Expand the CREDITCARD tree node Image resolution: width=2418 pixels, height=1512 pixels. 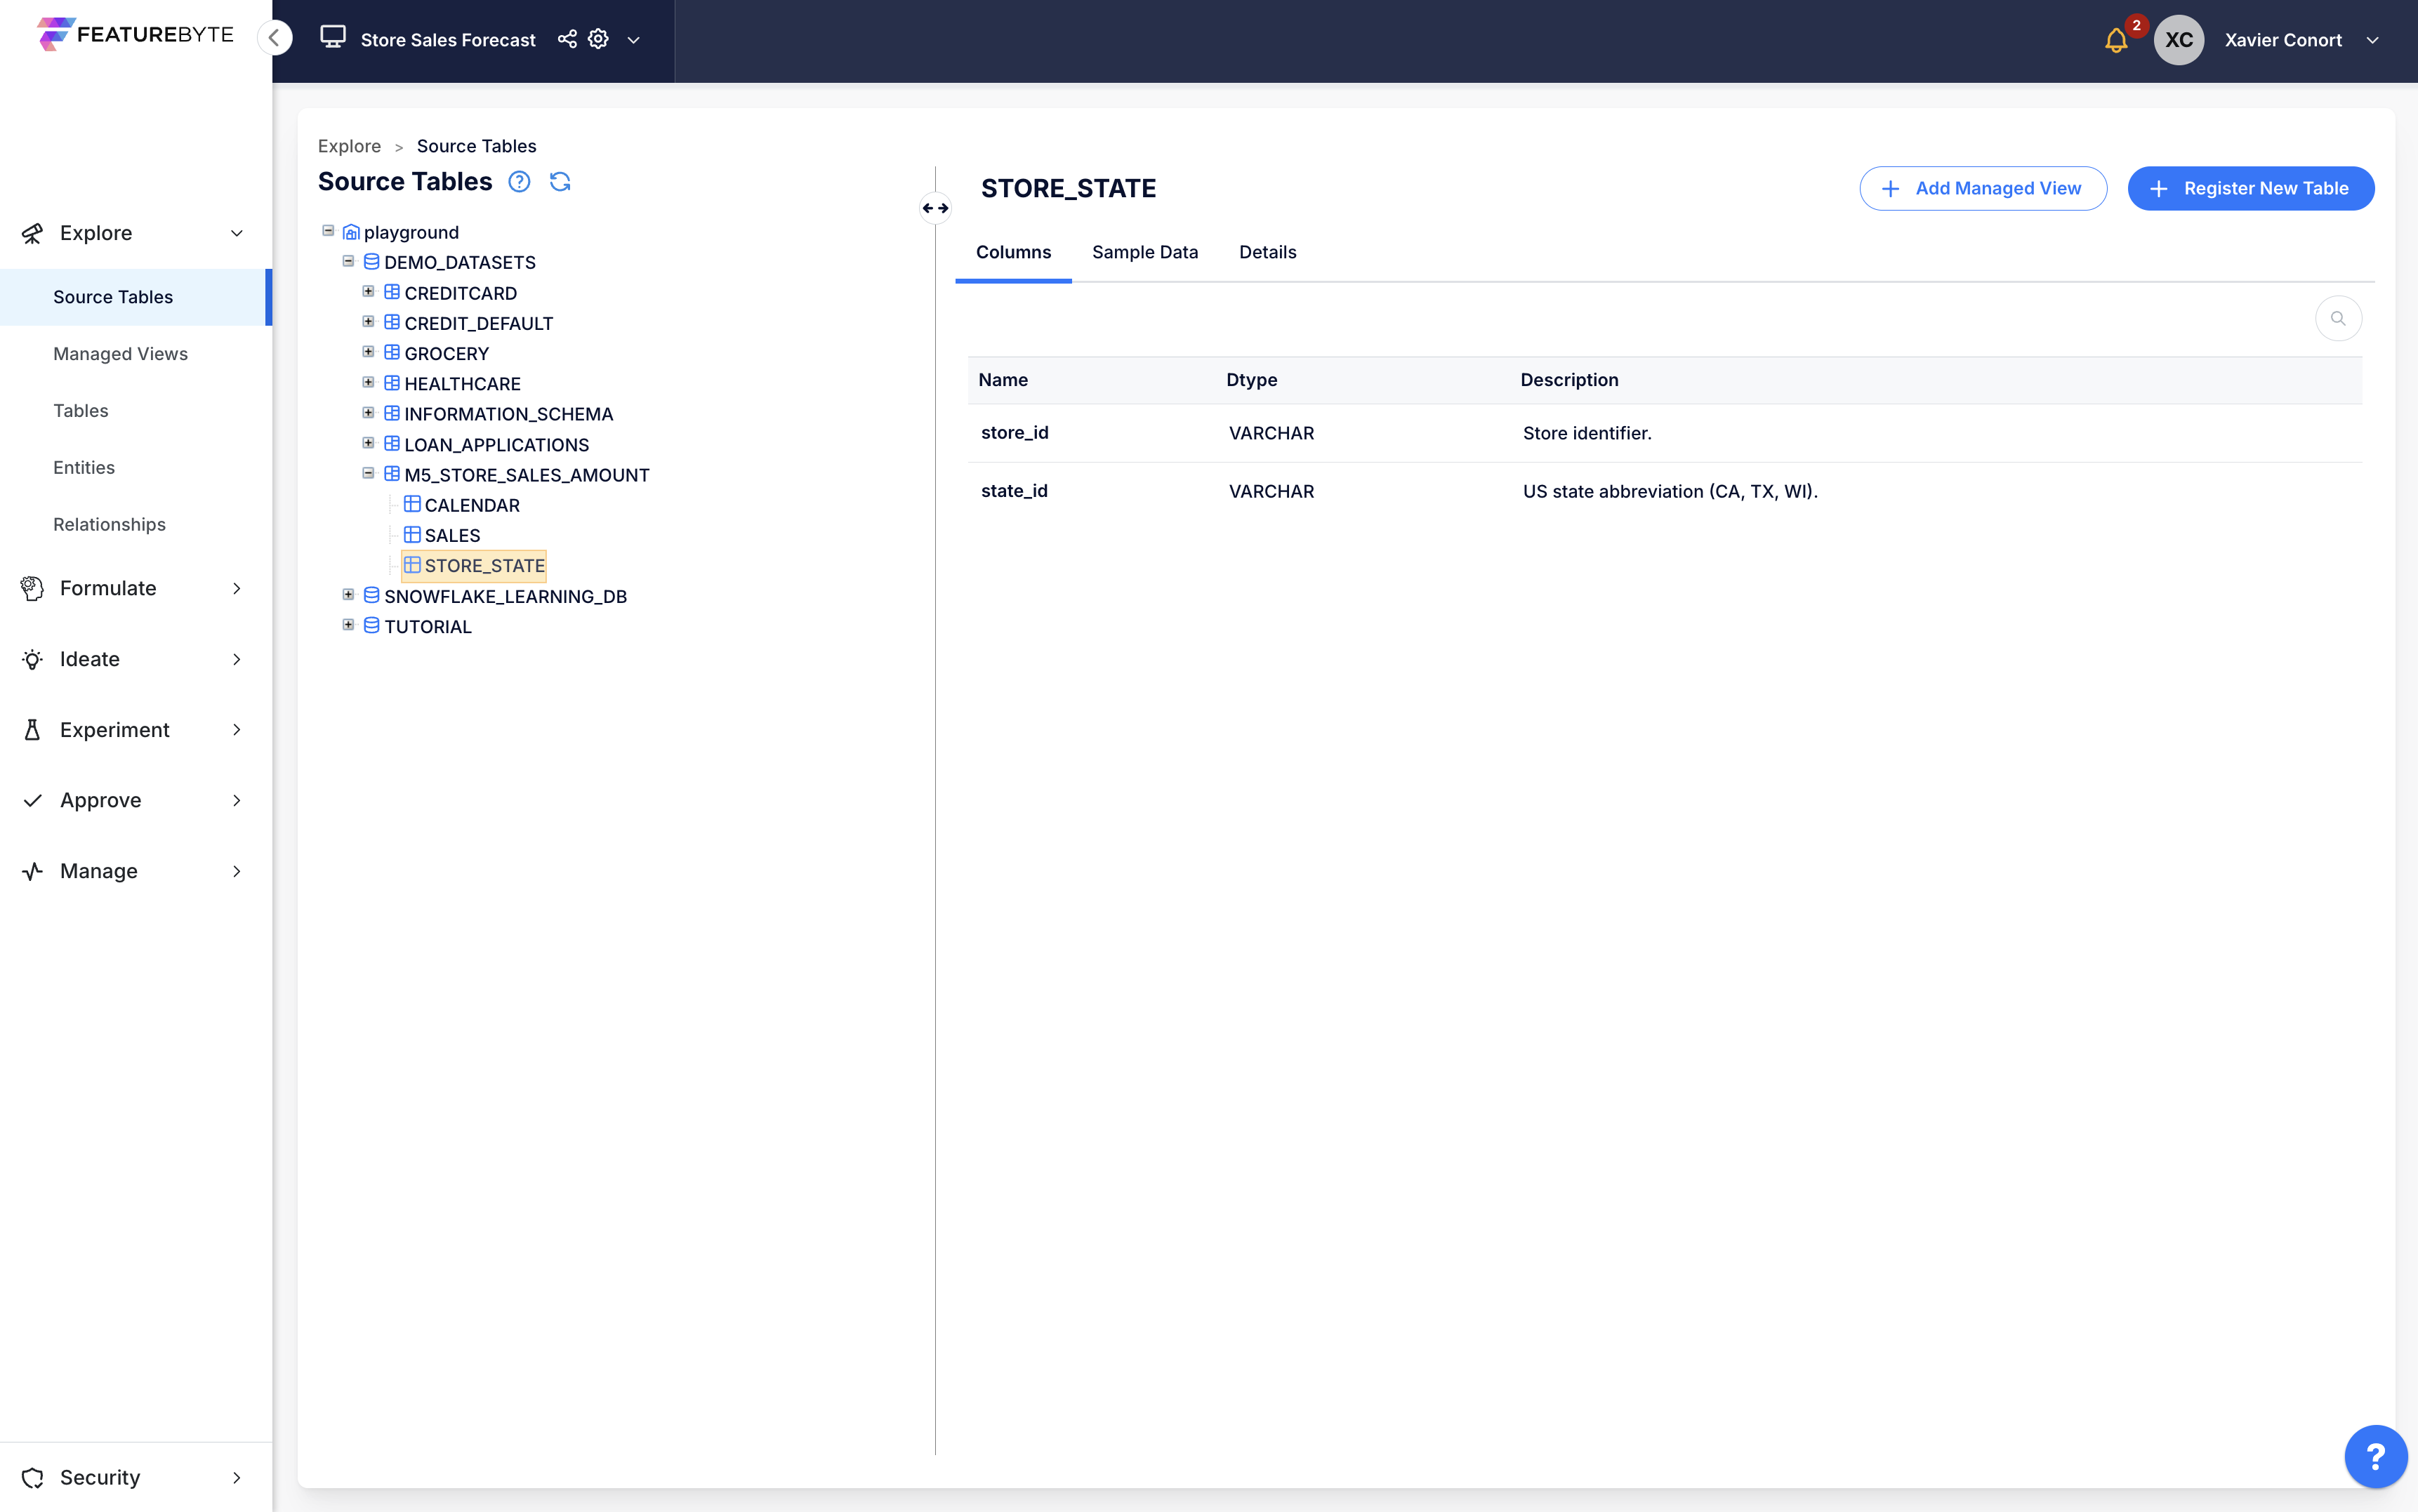coord(368,292)
